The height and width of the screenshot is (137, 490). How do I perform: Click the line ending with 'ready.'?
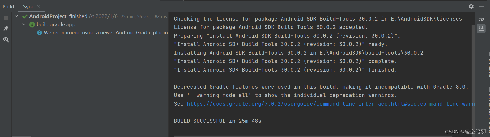click(281, 44)
